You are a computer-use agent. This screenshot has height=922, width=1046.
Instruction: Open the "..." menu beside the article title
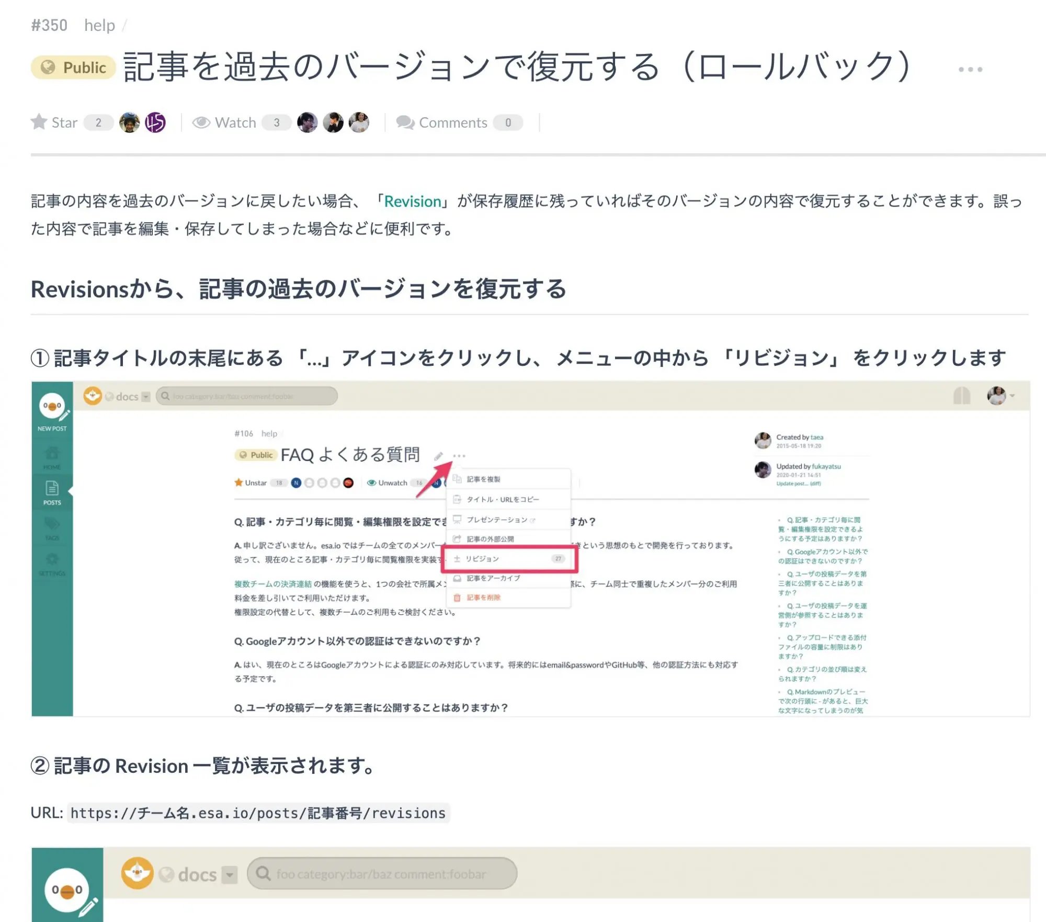click(970, 69)
